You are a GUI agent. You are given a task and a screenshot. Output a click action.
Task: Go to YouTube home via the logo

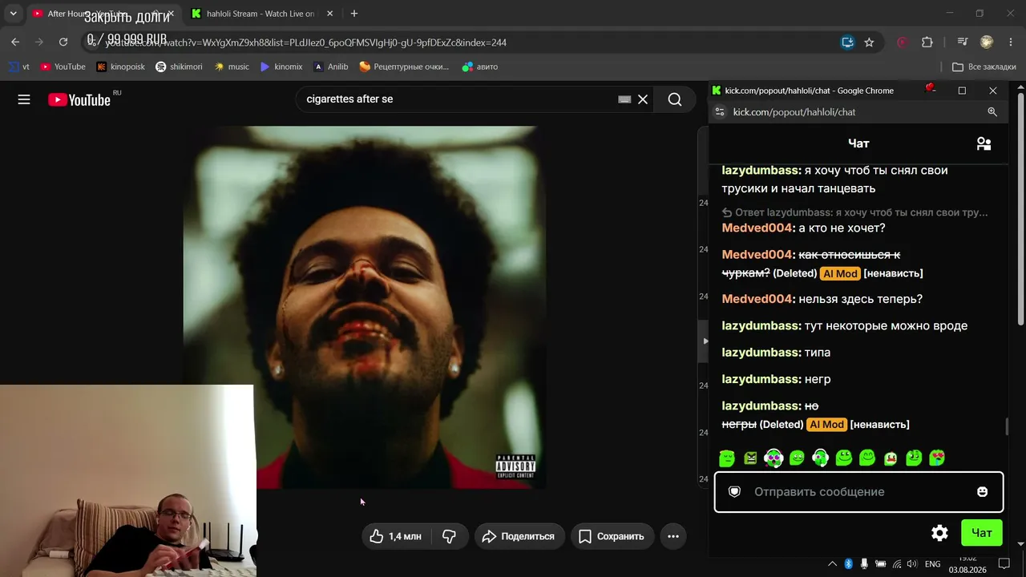point(79,99)
